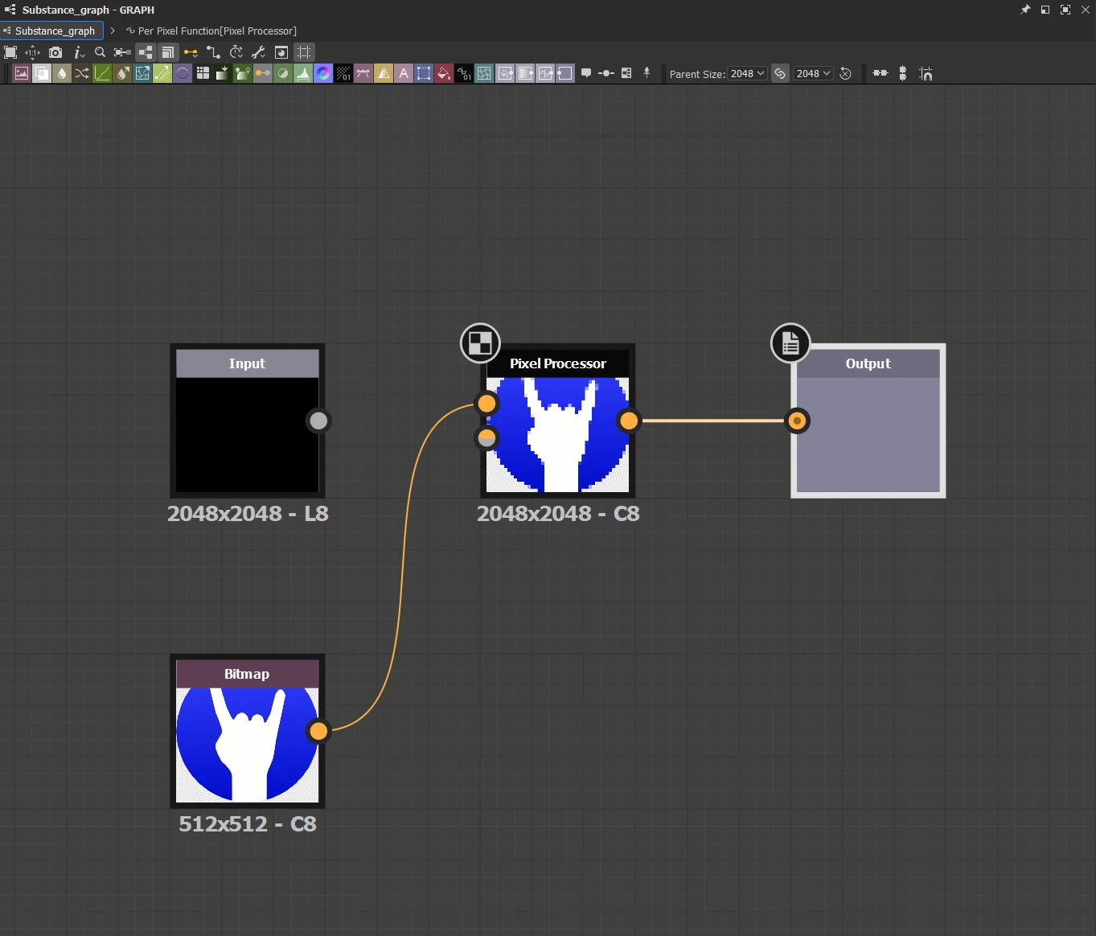Add a Transformation 2D node
This screenshot has height=936, width=1096.
pyautogui.click(x=424, y=73)
